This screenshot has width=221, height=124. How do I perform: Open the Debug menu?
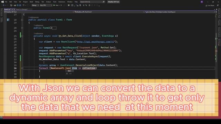tap(37, 2)
